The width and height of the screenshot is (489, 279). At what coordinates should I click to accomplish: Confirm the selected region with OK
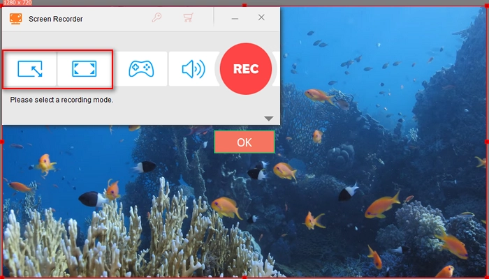(x=245, y=142)
